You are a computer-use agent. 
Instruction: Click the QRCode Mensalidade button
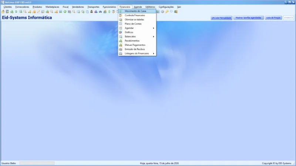221,18
